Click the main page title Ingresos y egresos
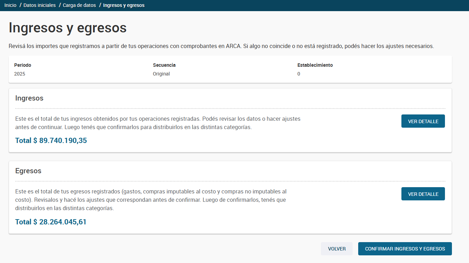This screenshot has width=469, height=263. [68, 28]
